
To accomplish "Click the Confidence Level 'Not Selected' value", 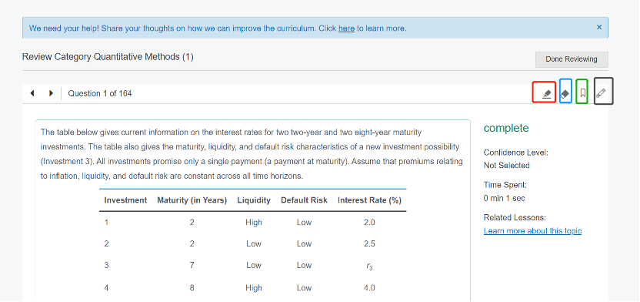I will [x=506, y=166].
